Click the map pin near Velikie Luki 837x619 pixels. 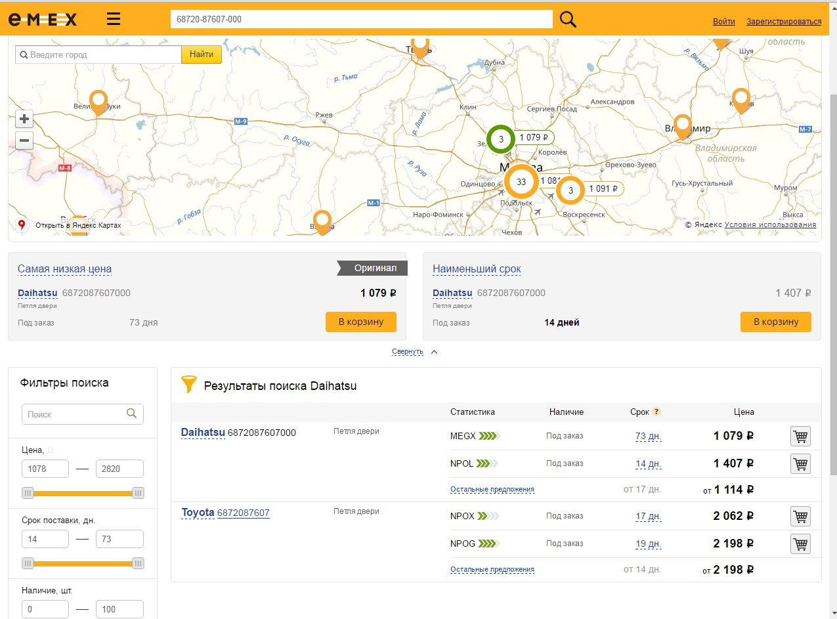point(98,102)
